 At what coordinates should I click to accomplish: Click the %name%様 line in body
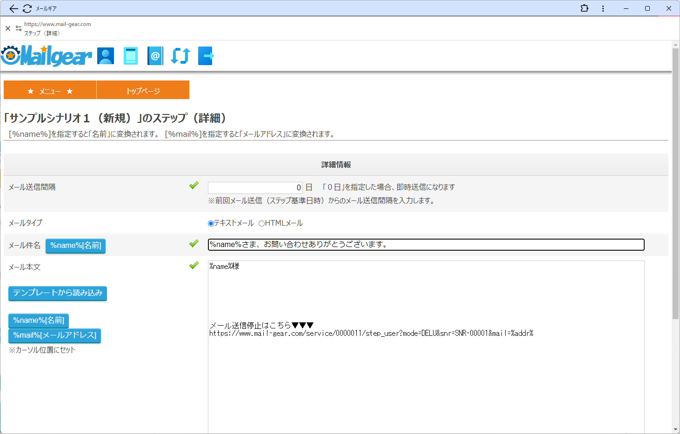224,266
